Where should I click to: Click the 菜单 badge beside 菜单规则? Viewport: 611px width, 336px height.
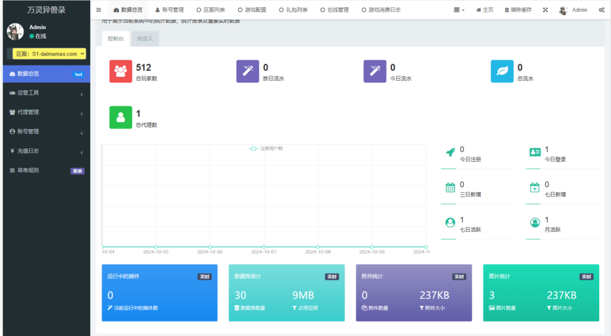[x=78, y=171]
